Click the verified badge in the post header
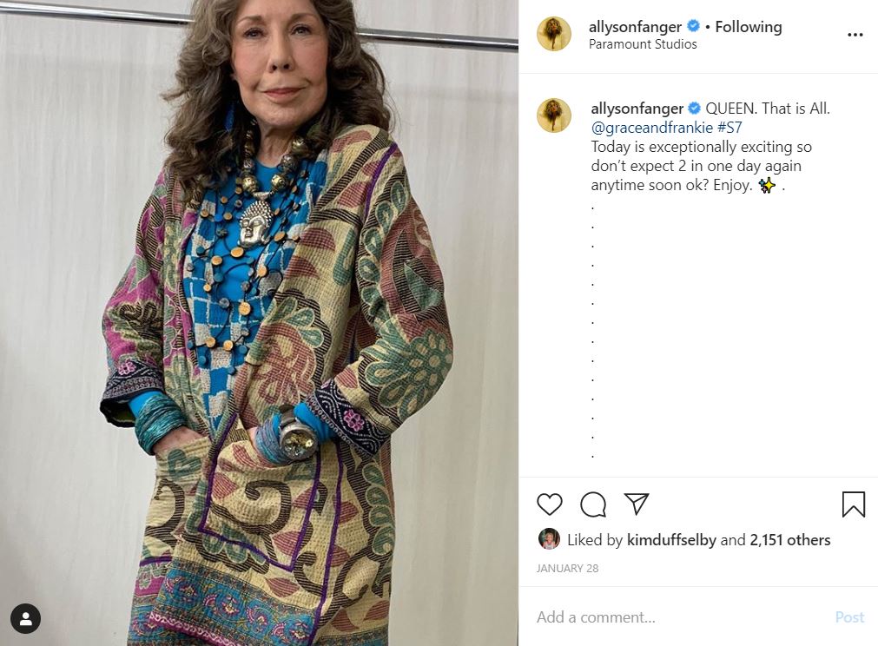Image resolution: width=878 pixels, height=646 pixels. [693, 27]
